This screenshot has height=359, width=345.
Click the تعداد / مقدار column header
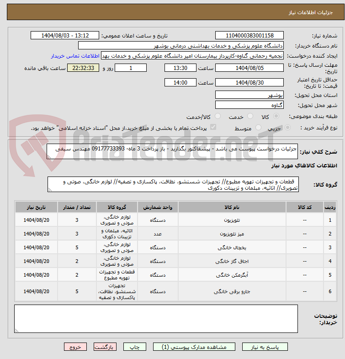click(77, 207)
